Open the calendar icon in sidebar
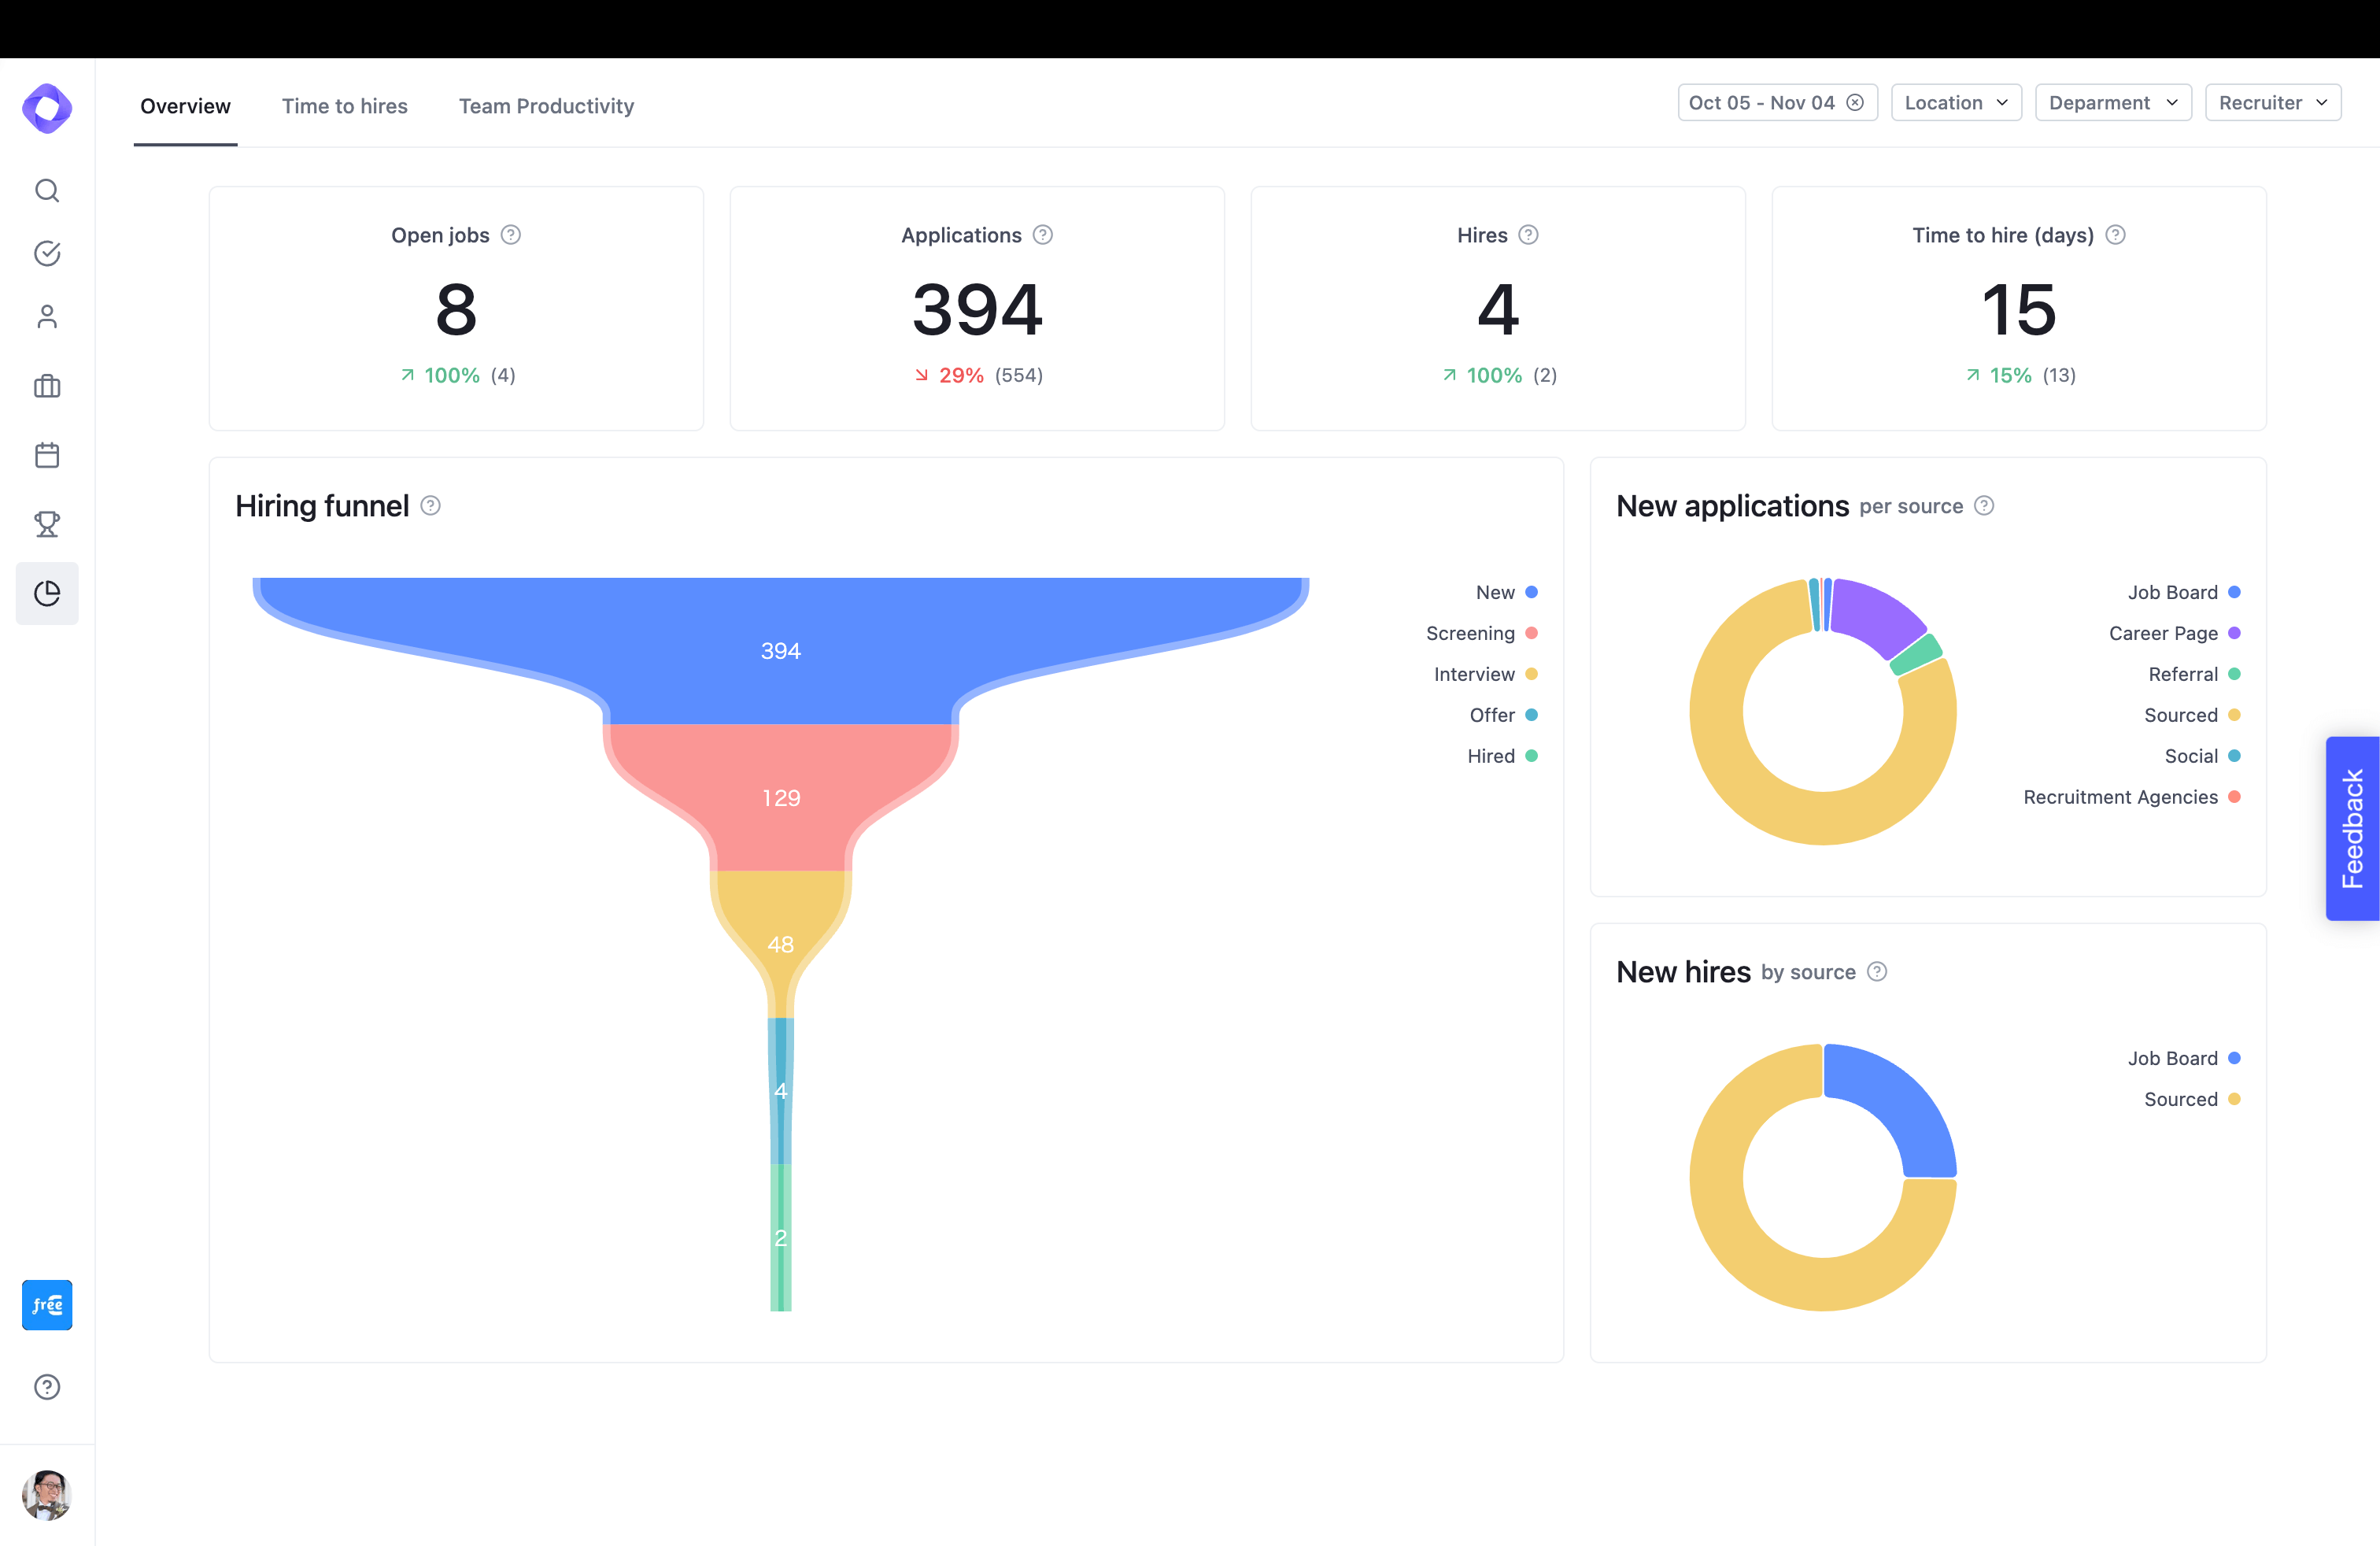Viewport: 2380px width, 1546px height. point(47,455)
